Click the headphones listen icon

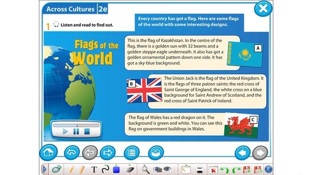(56, 25)
